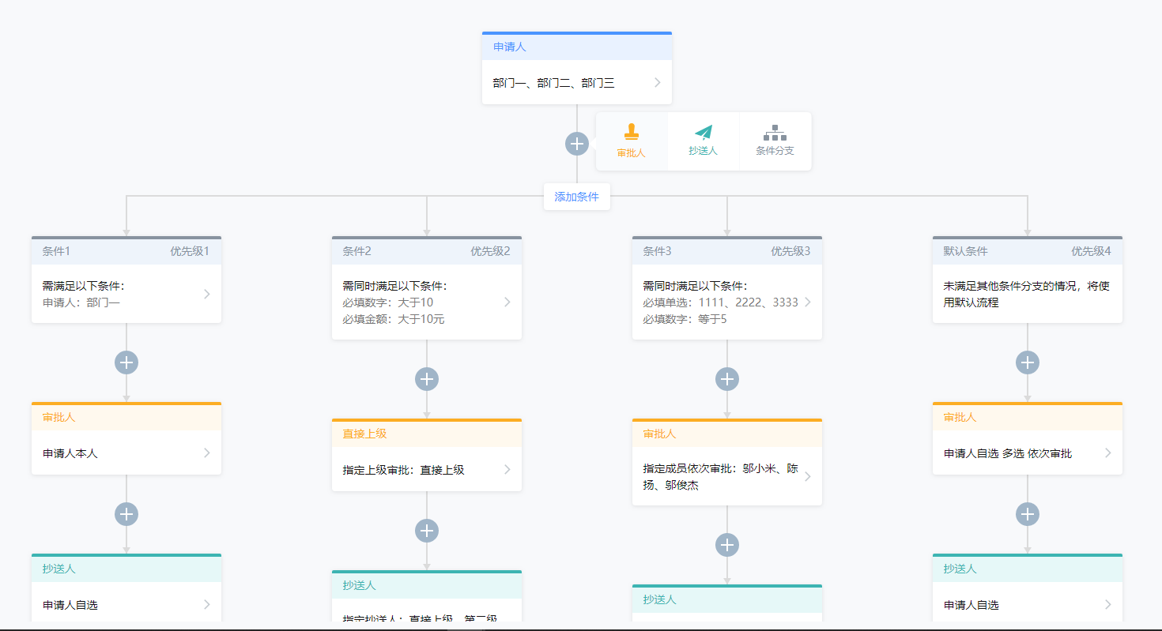The height and width of the screenshot is (631, 1162).
Task: Select the 审批人 stamp icon in popup
Action: click(631, 132)
